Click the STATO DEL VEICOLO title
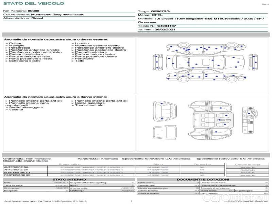272x204 pixels. pyautogui.click(x=33, y=4)
